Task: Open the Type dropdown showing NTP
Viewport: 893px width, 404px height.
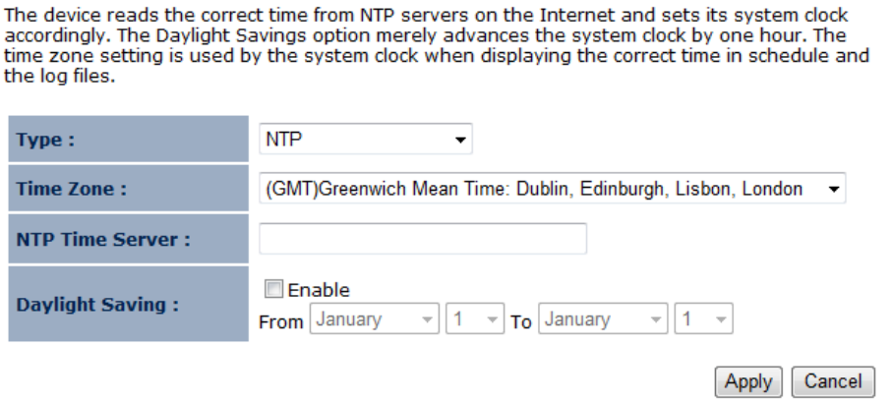Action: [x=364, y=140]
